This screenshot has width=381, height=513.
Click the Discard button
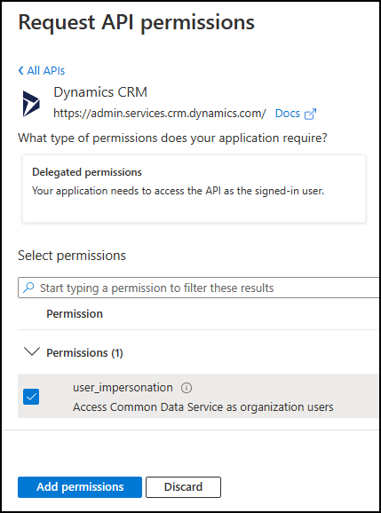183,487
